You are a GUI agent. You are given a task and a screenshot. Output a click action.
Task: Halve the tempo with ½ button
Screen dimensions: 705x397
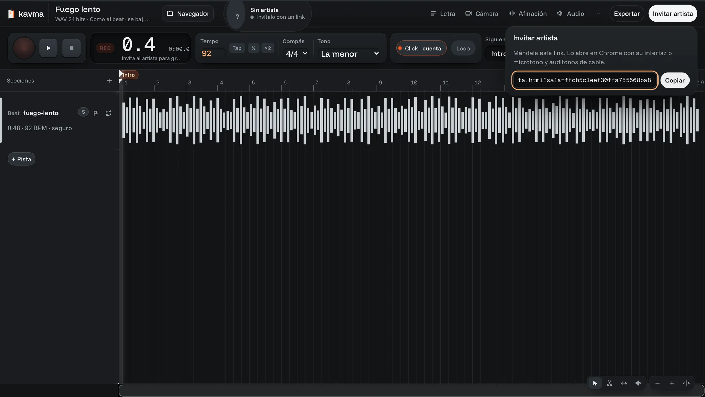tap(253, 48)
